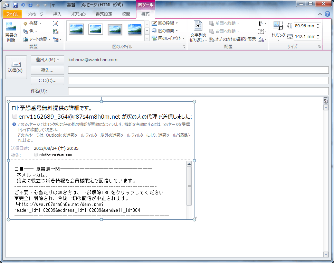This screenshot has width=334, height=263.
Task: Click the CC recipients input field
Action: point(198,81)
